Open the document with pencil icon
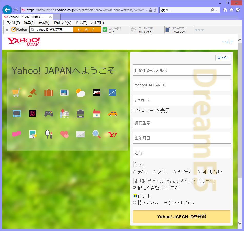244x231 pixels. tap(33, 134)
